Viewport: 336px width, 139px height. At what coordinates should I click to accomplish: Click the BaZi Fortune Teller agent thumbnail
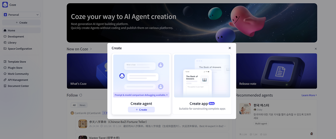[83, 124]
